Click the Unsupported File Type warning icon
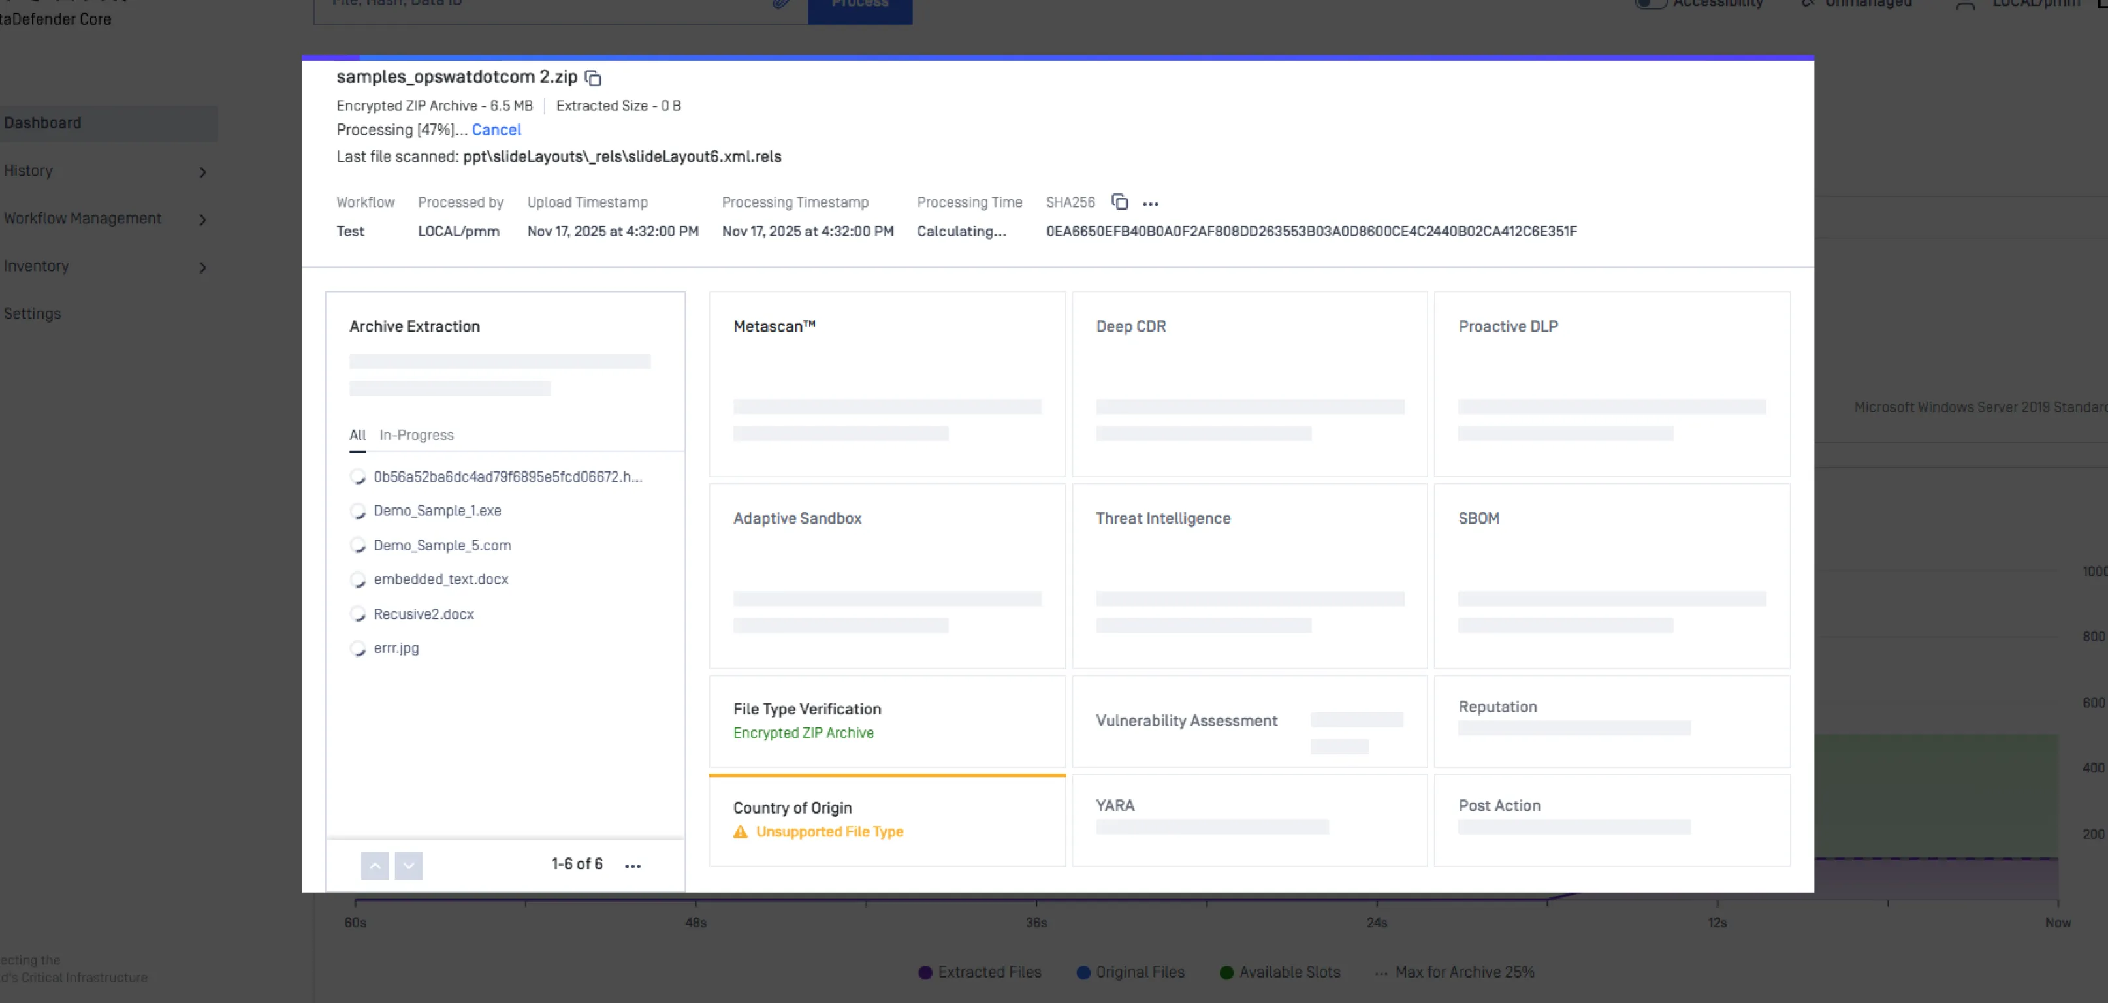This screenshot has height=1003, width=2108. pos(741,832)
